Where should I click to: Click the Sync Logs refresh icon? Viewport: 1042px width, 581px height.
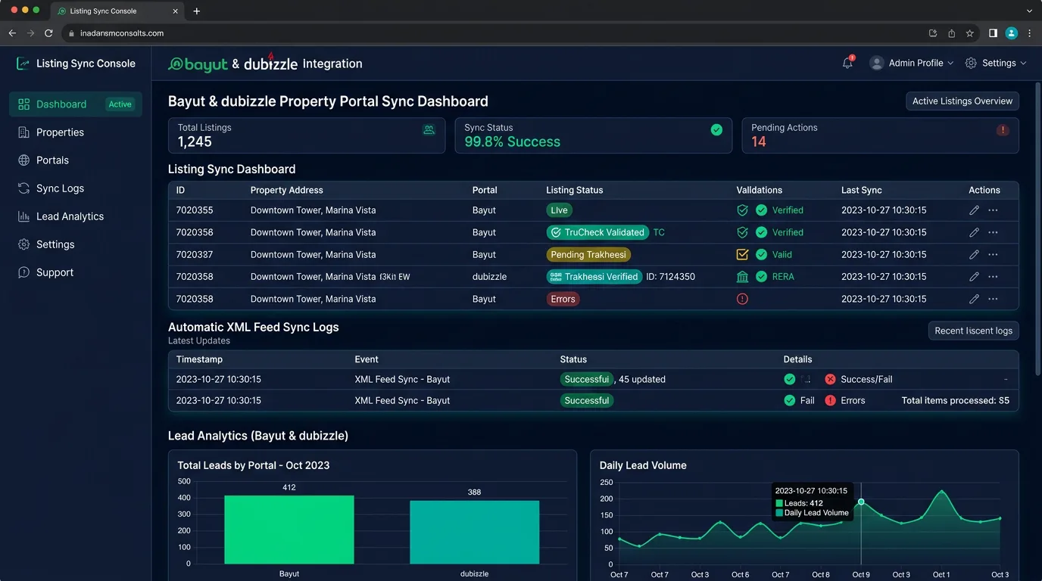(x=23, y=188)
